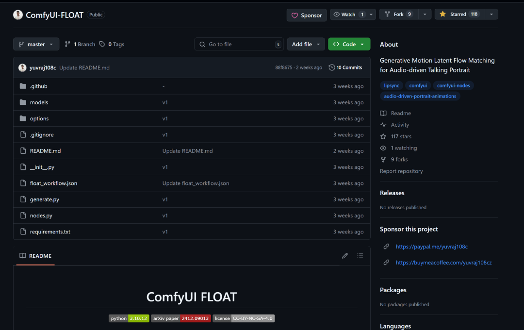Click the repository owner avatar beside ComfyUI-FLOAT
The width and height of the screenshot is (524, 330).
click(18, 15)
